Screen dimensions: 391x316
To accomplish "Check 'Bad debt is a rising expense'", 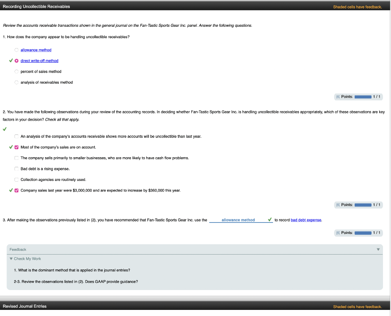I will pyautogui.click(x=16, y=169).
